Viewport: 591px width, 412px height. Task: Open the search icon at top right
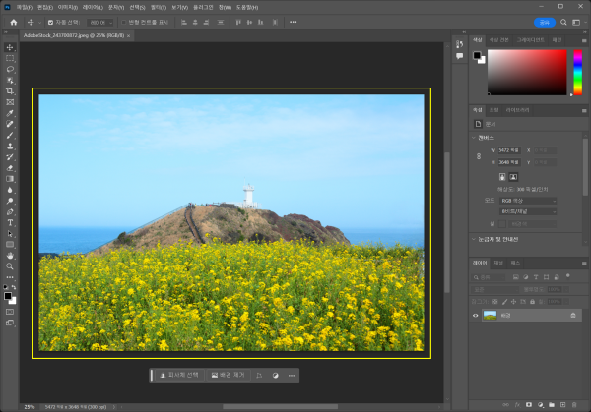pos(561,22)
